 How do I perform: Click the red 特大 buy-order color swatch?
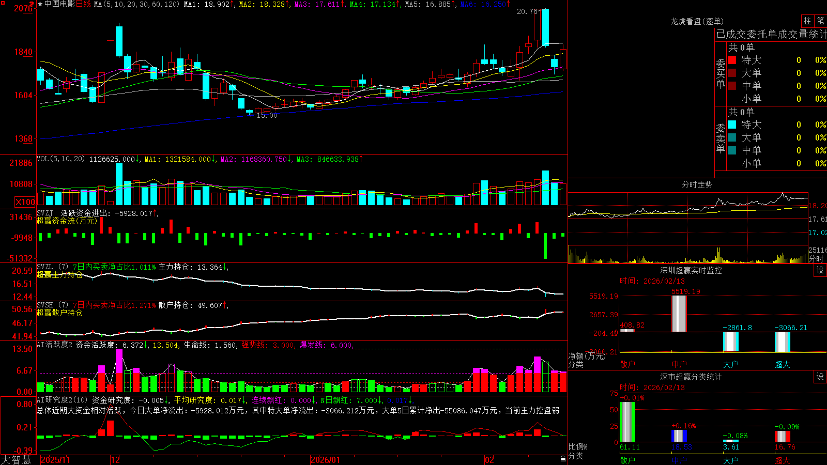click(732, 60)
